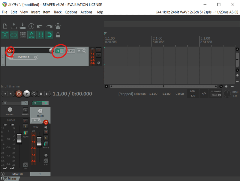Mute track 1 in track panel
Image resolution: width=240 pixels, height=181 pixels.
98,50
